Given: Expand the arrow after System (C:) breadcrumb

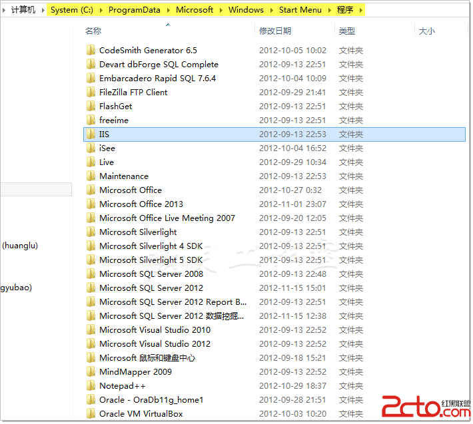Looking at the screenshot, I should coord(101,10).
